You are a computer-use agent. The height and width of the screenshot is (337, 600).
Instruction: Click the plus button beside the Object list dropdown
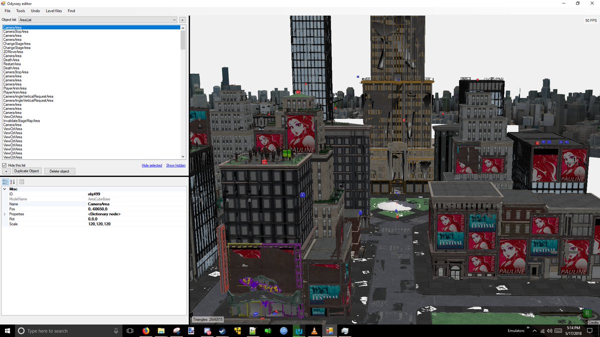tap(182, 20)
